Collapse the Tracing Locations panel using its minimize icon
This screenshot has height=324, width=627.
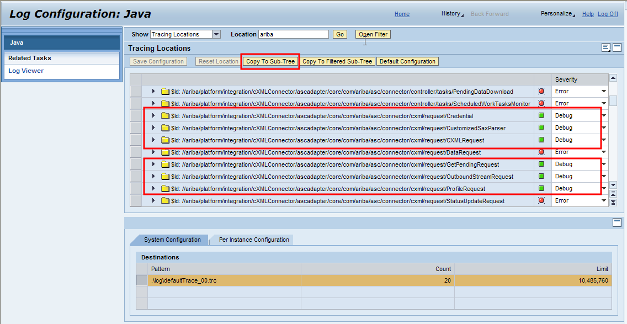(617, 48)
